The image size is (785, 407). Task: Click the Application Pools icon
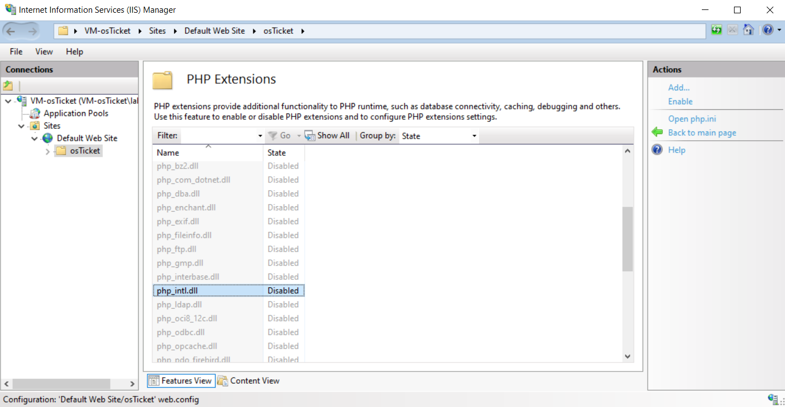click(x=35, y=113)
